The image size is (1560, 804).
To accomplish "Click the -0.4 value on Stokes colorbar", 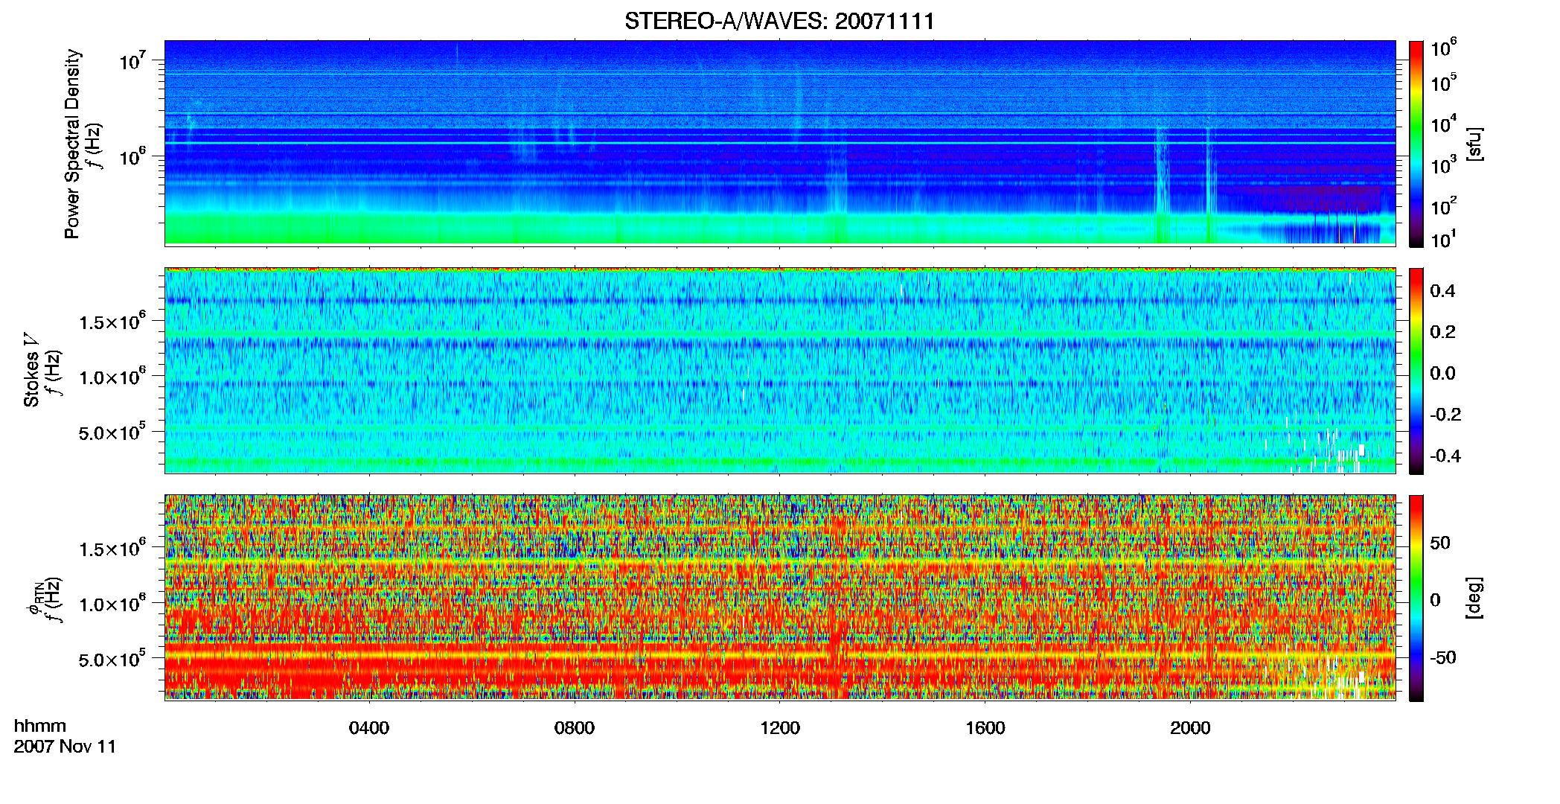I will (1445, 456).
